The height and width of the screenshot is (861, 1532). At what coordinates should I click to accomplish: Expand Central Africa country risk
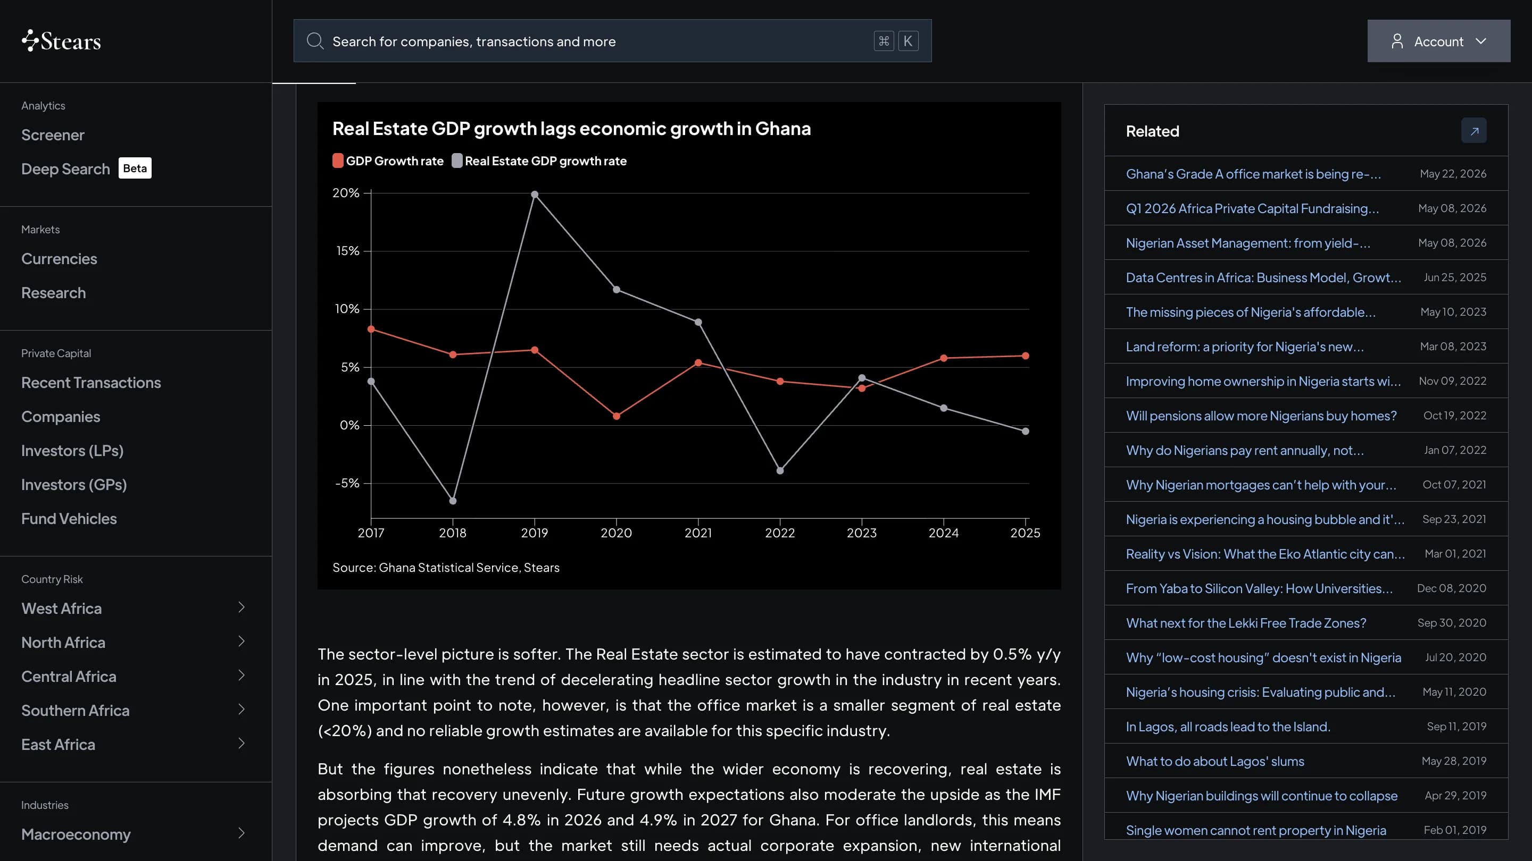point(241,675)
